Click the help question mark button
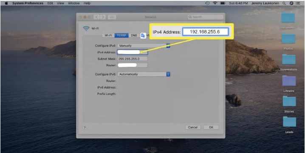 (x=85, y=128)
